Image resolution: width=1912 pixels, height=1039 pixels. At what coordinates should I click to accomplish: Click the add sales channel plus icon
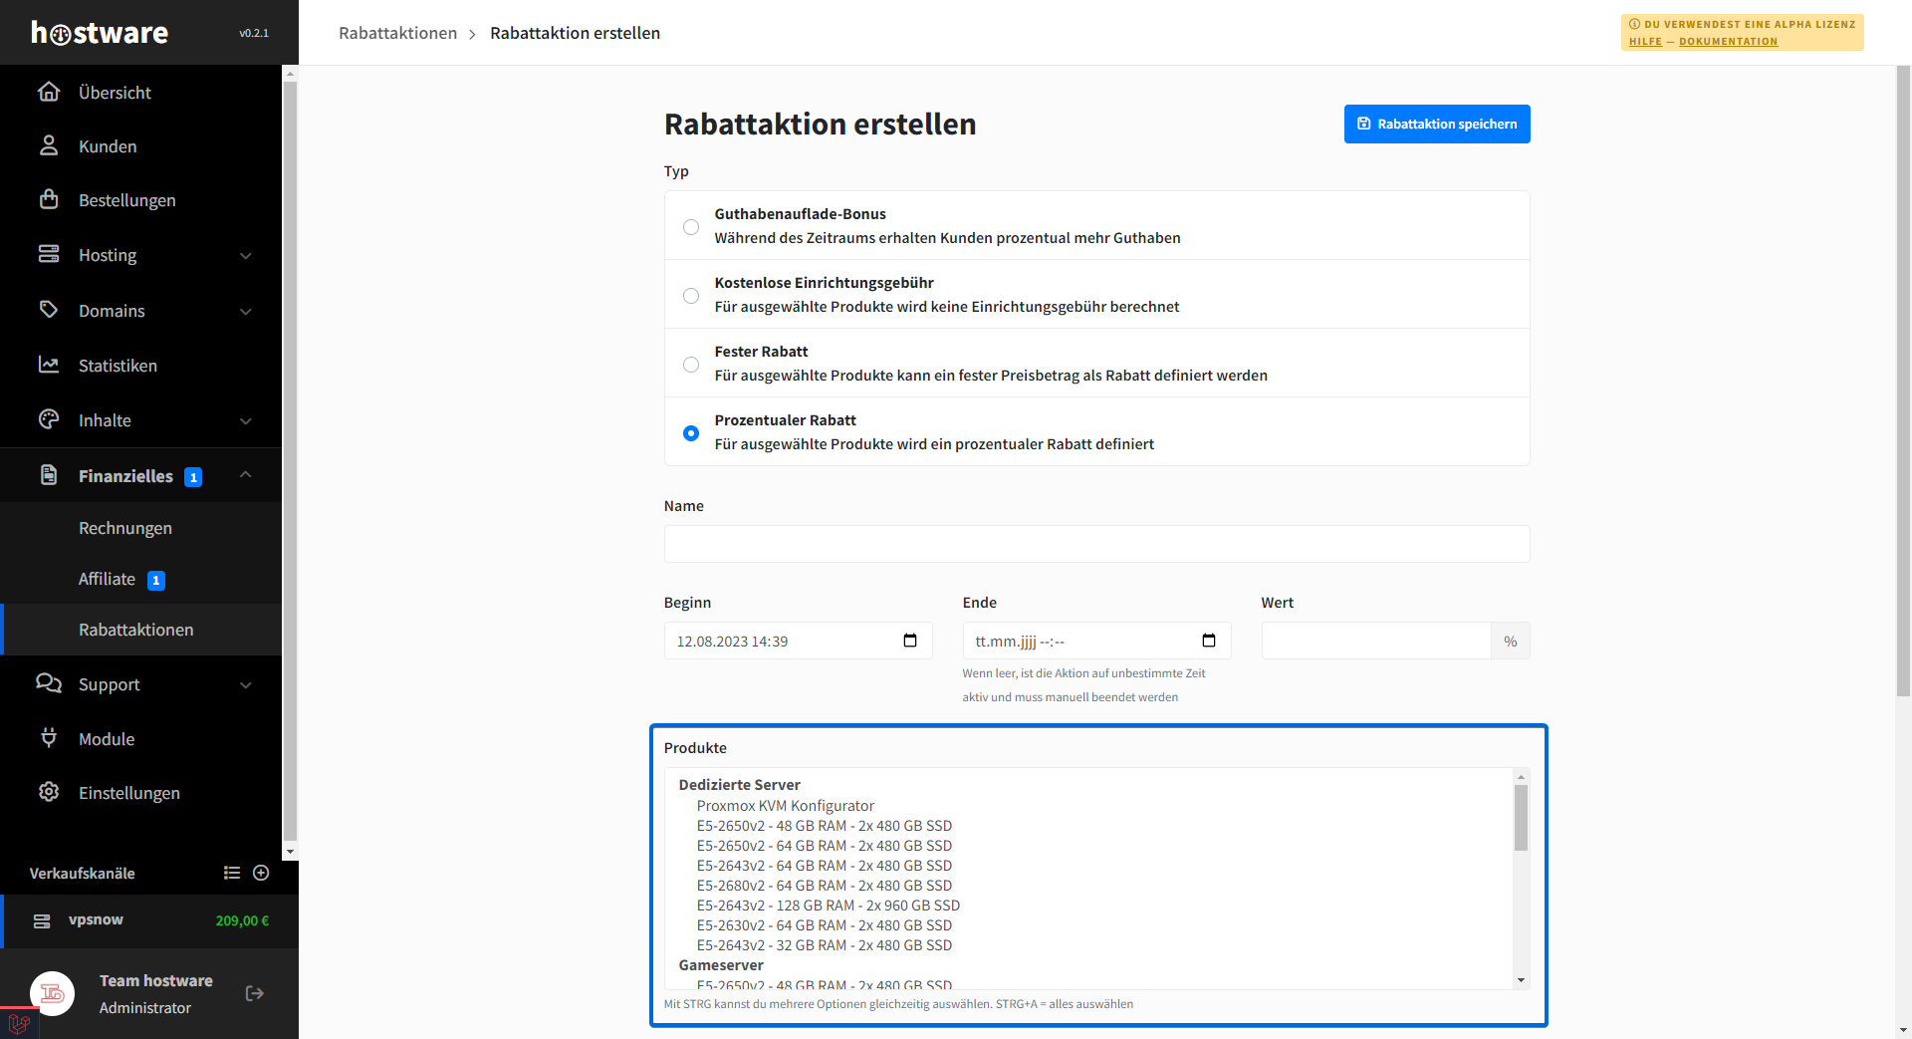coord(261,873)
